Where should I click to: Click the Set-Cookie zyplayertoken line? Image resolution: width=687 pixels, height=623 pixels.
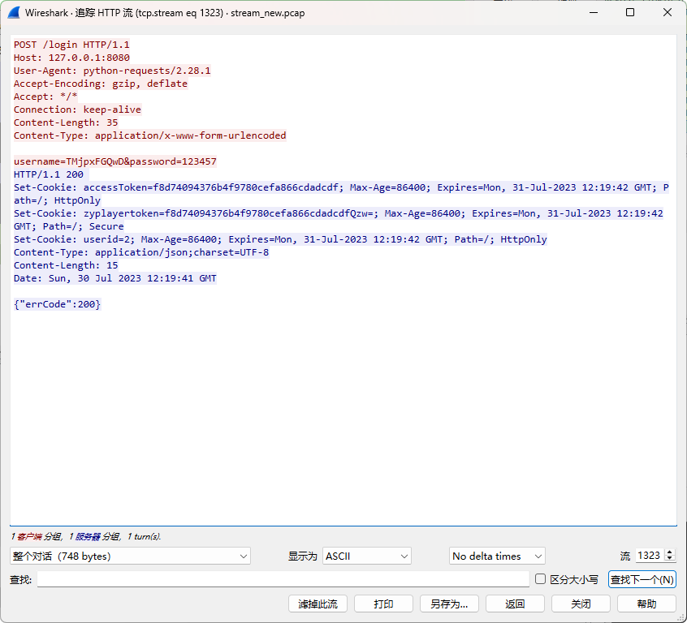tap(339, 220)
